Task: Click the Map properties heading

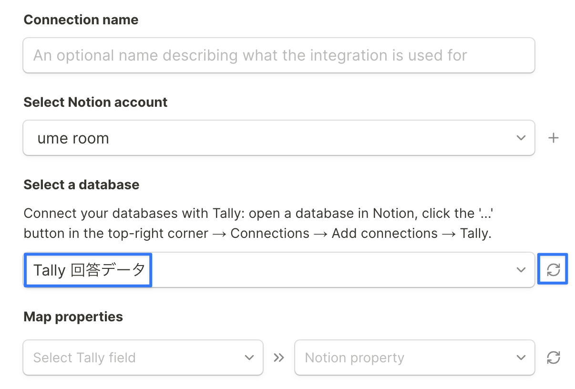Action: [73, 317]
